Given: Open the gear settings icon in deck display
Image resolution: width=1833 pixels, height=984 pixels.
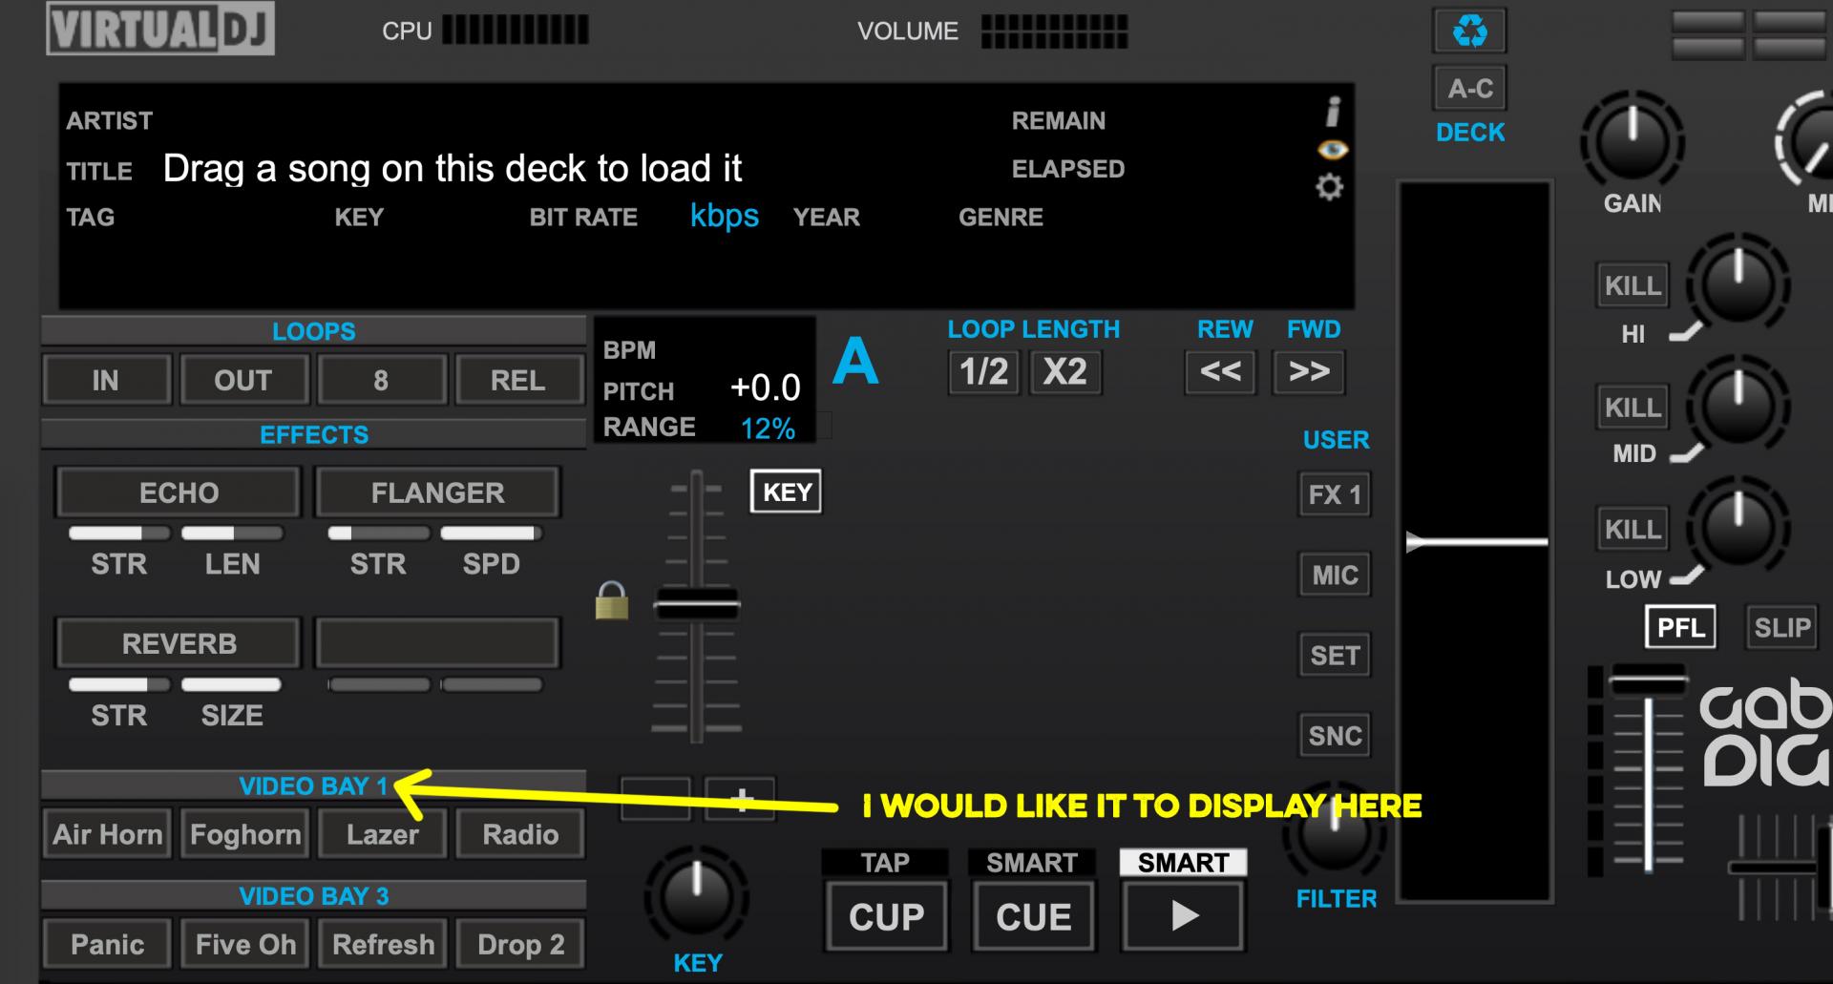Looking at the screenshot, I should [1329, 187].
